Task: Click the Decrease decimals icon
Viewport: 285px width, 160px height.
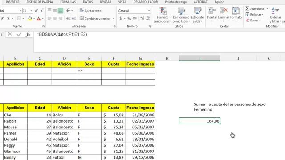Action: click(x=148, y=19)
